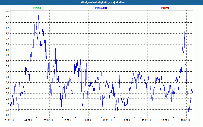
Task: Click the 28.02.11 date label
Action: 185,120
